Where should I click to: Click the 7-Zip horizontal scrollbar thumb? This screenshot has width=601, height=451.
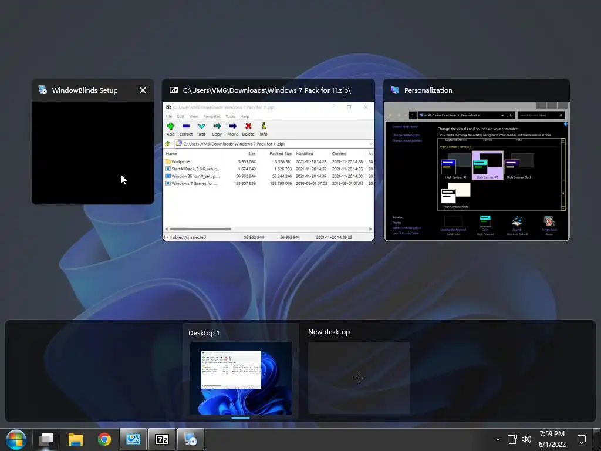click(200, 229)
